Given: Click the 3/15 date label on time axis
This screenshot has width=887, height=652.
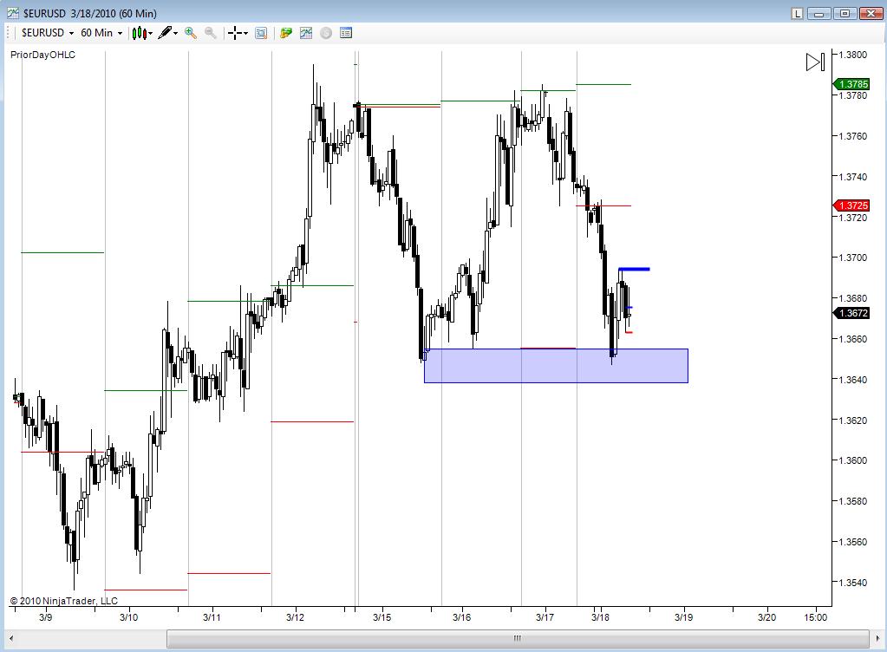Looking at the screenshot, I should coord(382,617).
